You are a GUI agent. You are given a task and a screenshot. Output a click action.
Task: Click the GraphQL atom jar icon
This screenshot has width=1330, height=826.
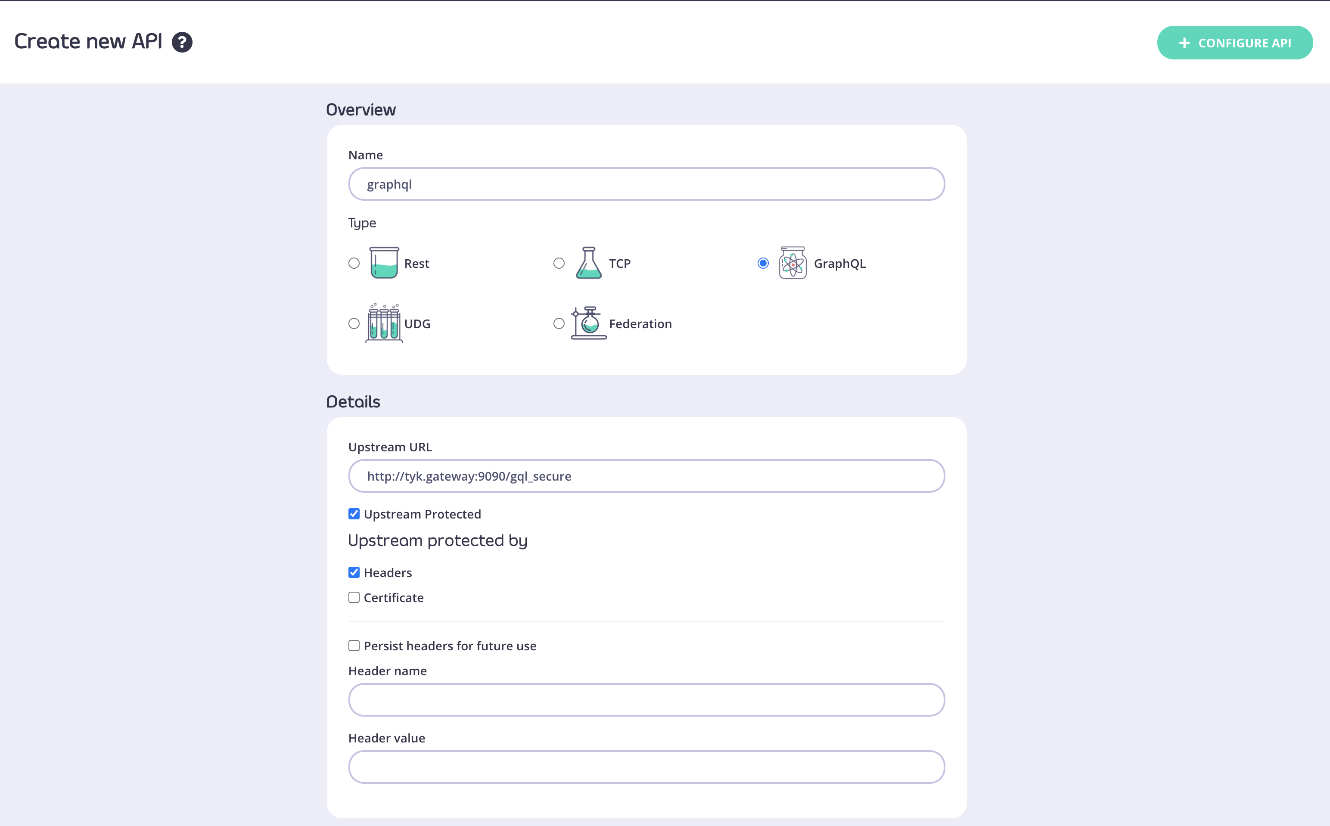pyautogui.click(x=793, y=263)
